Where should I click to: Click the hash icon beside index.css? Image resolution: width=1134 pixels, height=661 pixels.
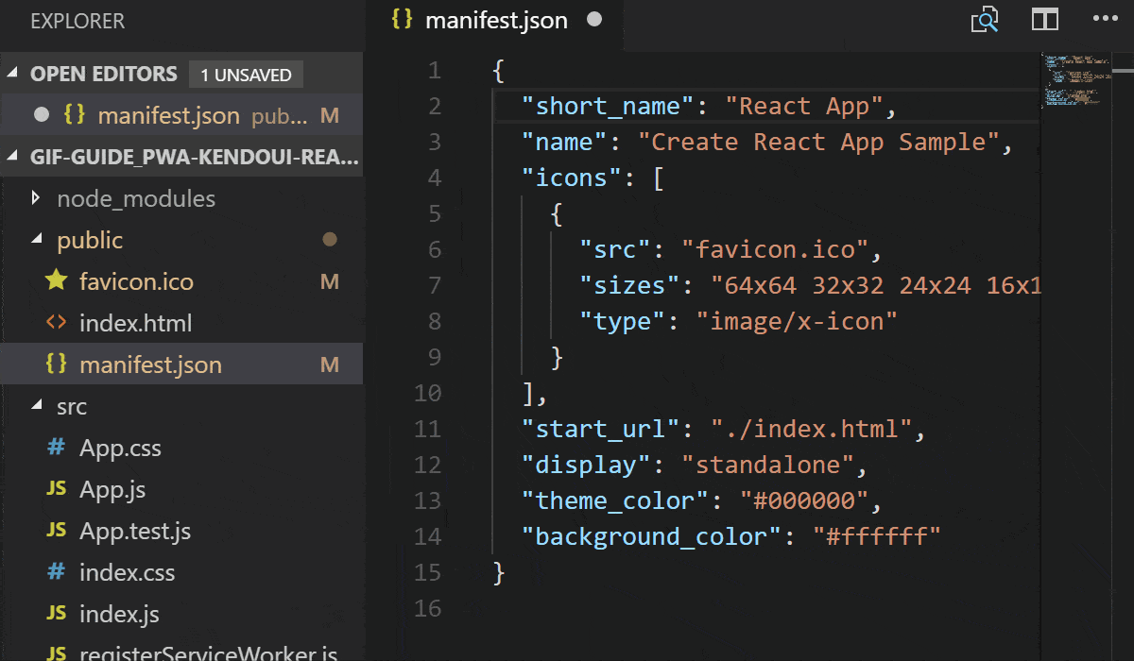point(56,572)
